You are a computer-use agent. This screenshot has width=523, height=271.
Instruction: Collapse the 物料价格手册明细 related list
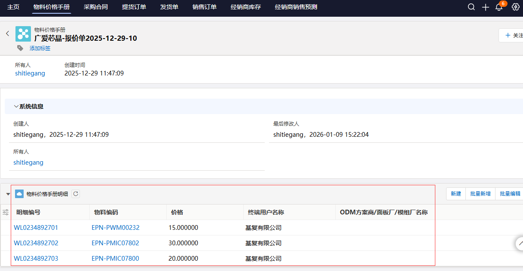pyautogui.click(x=8, y=194)
